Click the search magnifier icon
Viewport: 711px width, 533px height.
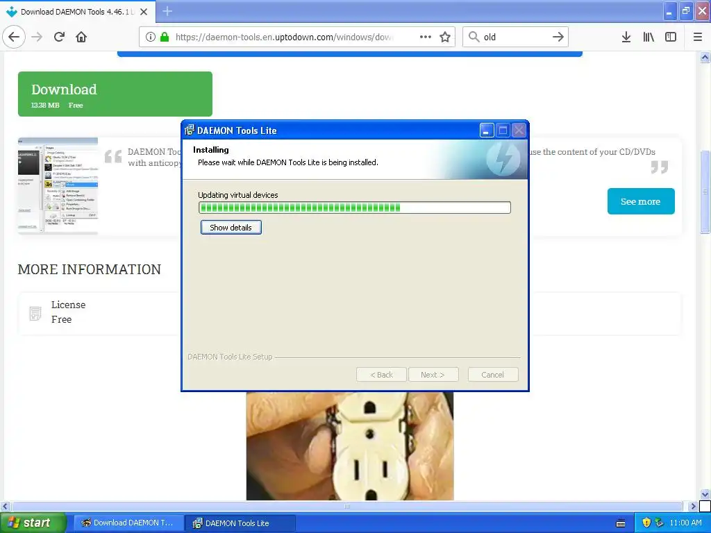pyautogui.click(x=474, y=37)
